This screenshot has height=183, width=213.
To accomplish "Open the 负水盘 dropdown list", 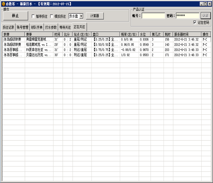I will point(81,16).
